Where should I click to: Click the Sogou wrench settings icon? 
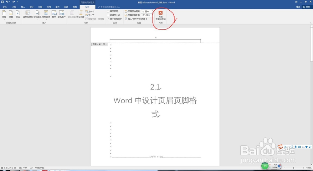click(310, 147)
